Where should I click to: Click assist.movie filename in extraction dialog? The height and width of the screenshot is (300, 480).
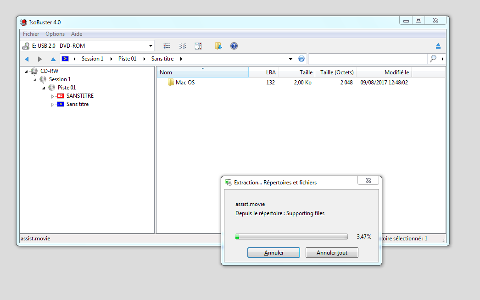250,204
